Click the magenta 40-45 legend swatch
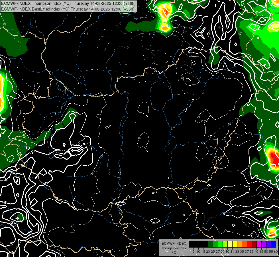279x257 pixels. tap(259, 244)
